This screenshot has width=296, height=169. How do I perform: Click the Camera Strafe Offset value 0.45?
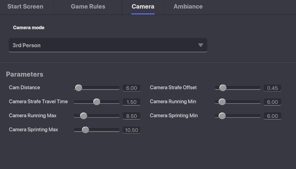[272, 88]
